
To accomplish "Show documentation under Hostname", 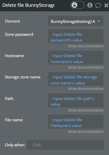I will tap(86, 67).
